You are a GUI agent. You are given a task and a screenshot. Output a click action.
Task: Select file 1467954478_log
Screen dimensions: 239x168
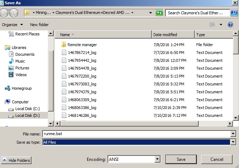click(82, 68)
